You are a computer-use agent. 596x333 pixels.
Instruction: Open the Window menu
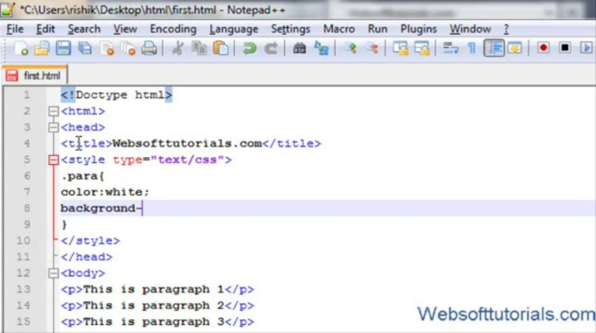point(470,29)
